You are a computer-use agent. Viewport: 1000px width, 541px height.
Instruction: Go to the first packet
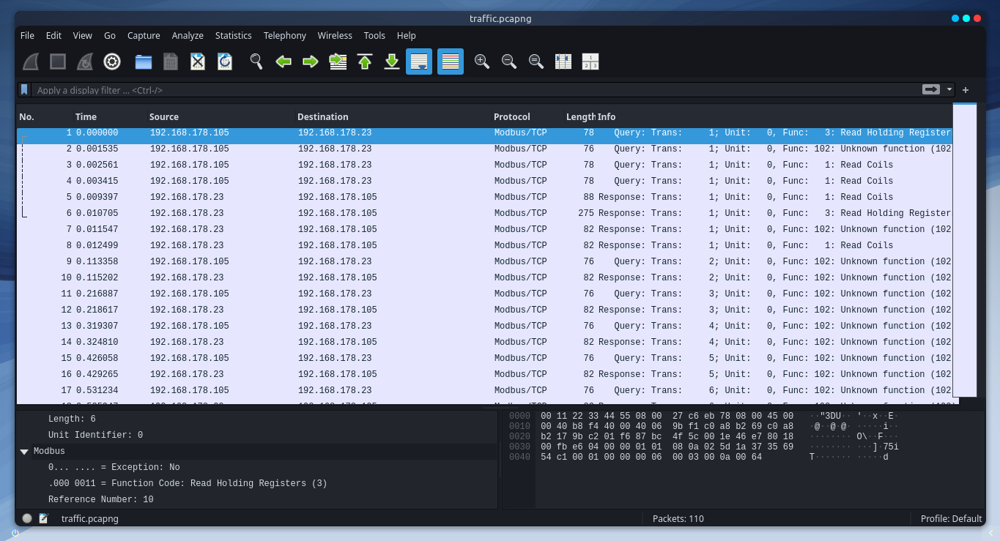[x=365, y=62]
